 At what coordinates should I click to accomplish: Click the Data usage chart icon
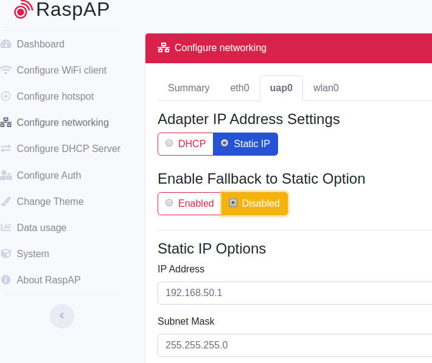click(x=6, y=227)
